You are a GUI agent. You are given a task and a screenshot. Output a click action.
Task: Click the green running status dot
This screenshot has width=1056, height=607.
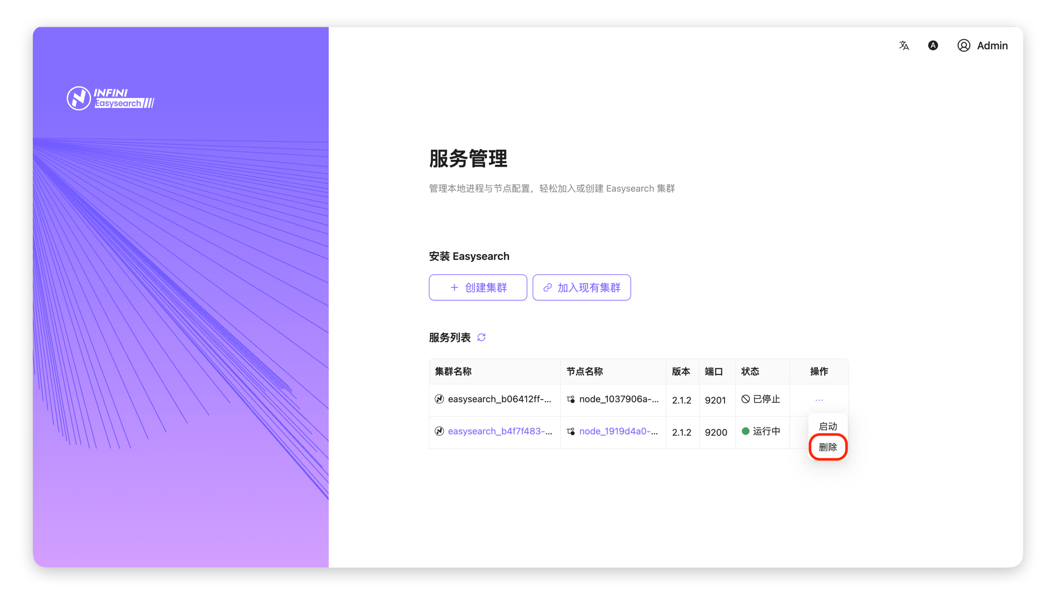[746, 431]
